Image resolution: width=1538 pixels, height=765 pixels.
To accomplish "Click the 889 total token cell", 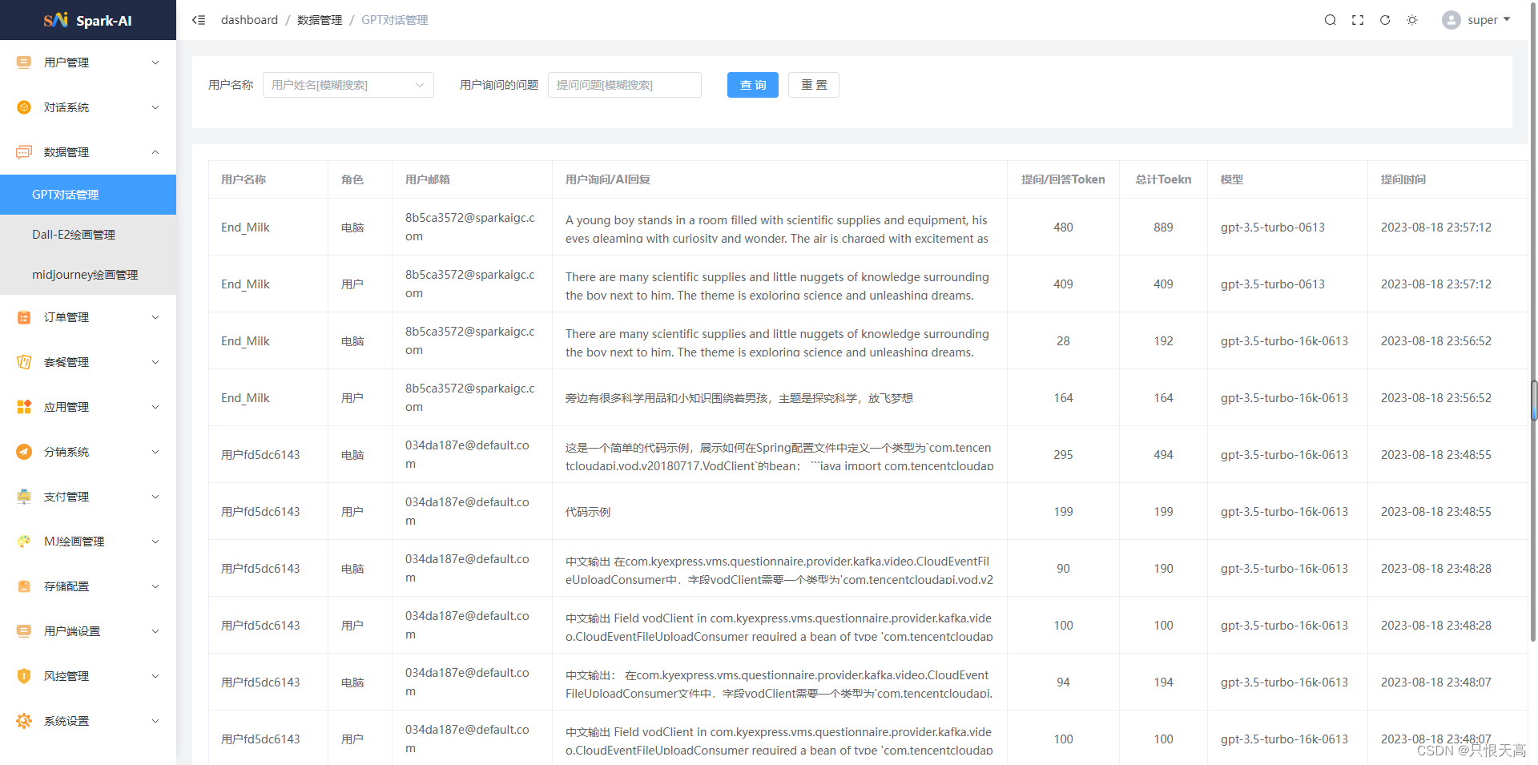I will point(1163,227).
